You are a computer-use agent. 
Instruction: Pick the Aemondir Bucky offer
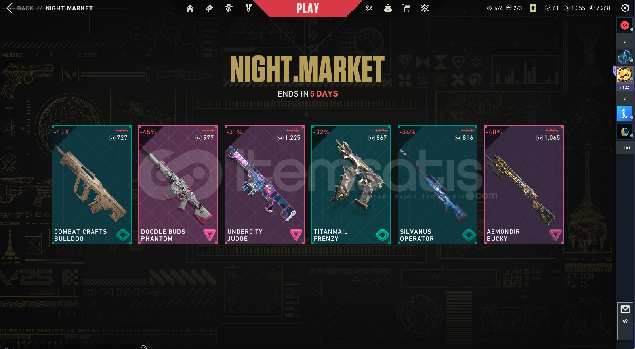tap(524, 185)
